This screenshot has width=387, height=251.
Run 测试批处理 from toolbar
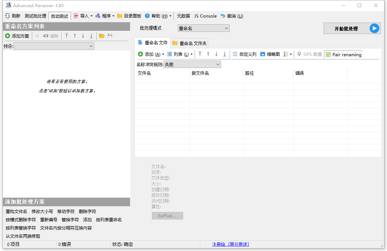pyautogui.click(x=35, y=16)
